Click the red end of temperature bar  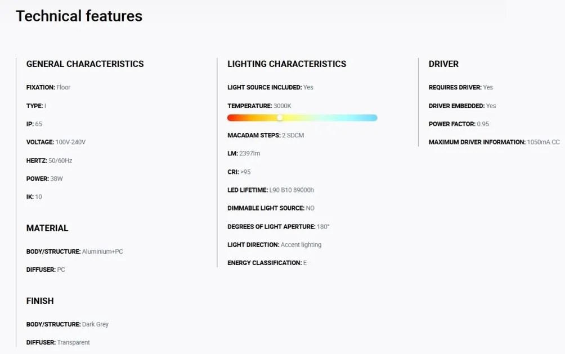pyautogui.click(x=232, y=118)
